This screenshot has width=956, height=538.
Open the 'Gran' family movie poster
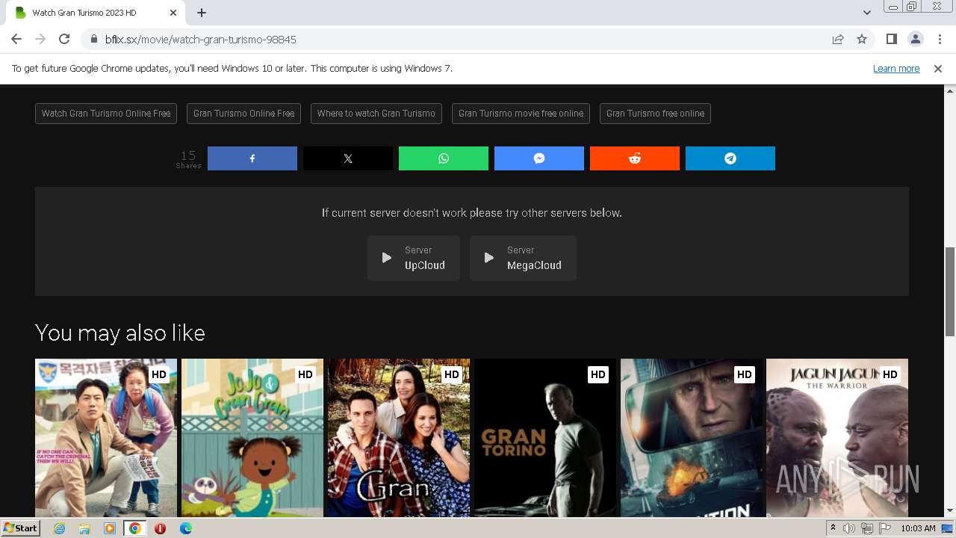click(399, 438)
